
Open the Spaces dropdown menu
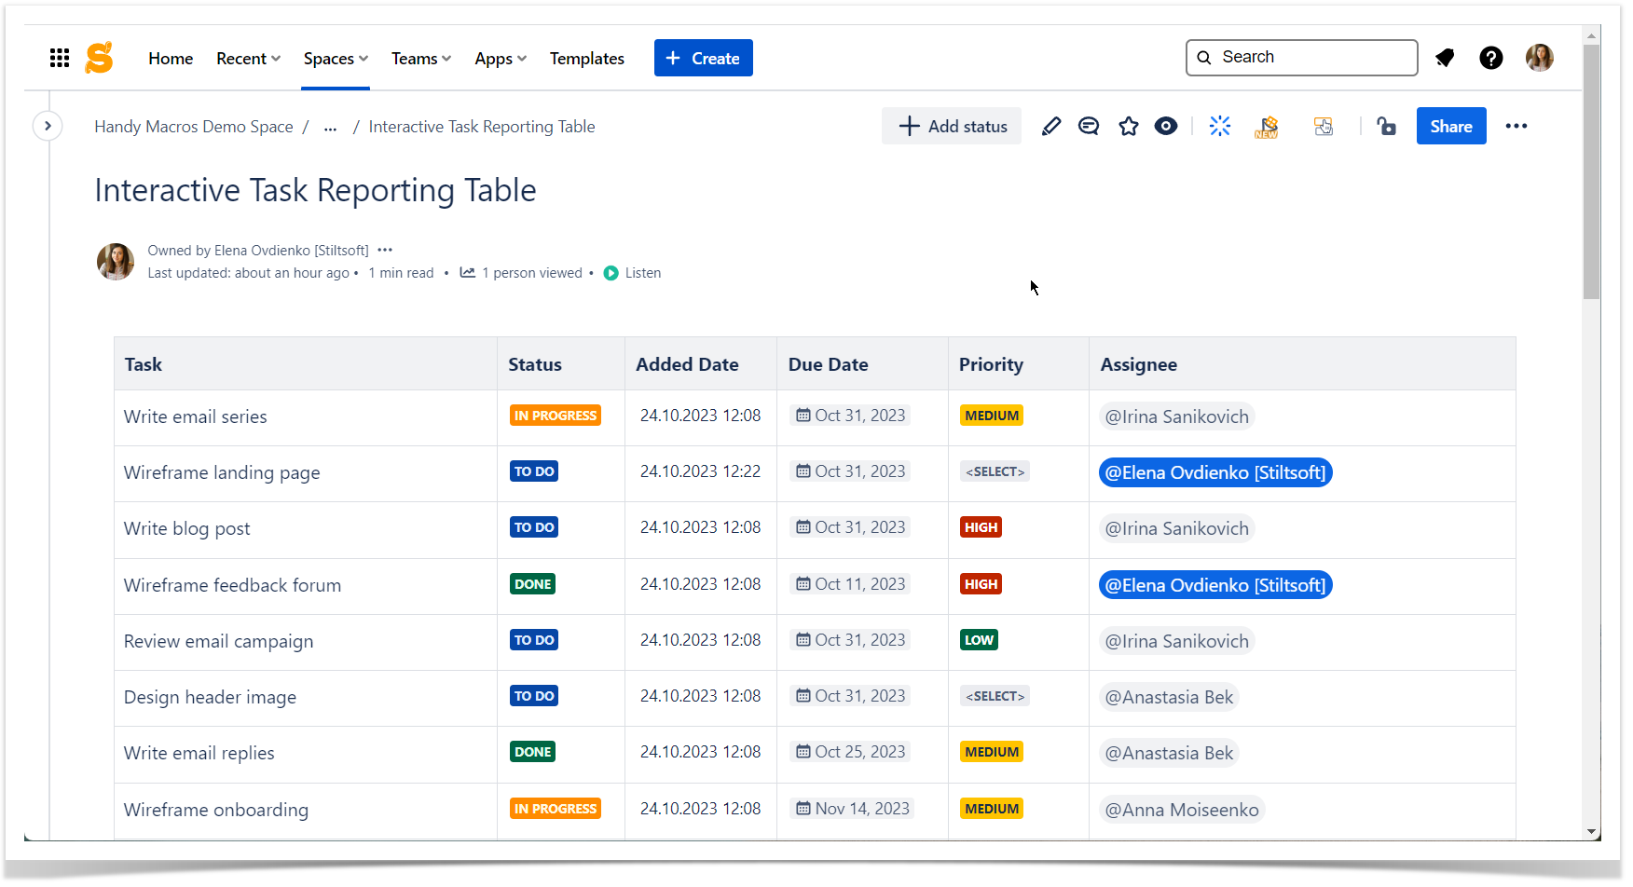pyautogui.click(x=336, y=59)
